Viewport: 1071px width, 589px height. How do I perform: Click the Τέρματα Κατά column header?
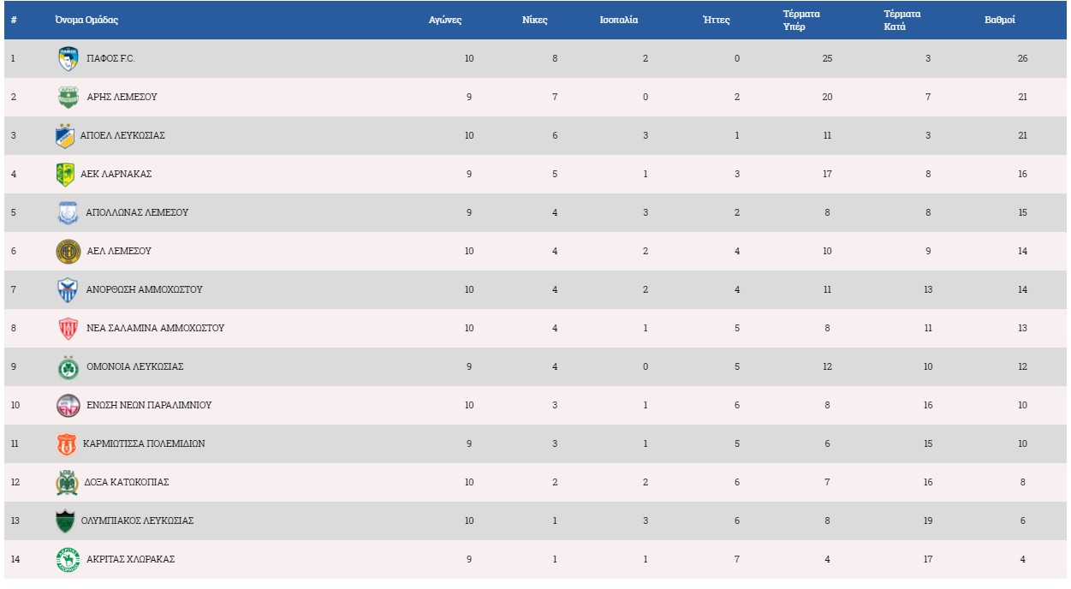coord(902,20)
